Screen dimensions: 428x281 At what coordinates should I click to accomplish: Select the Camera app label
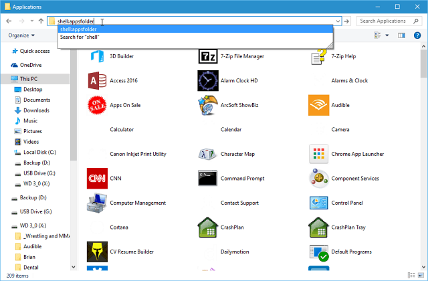click(x=340, y=129)
